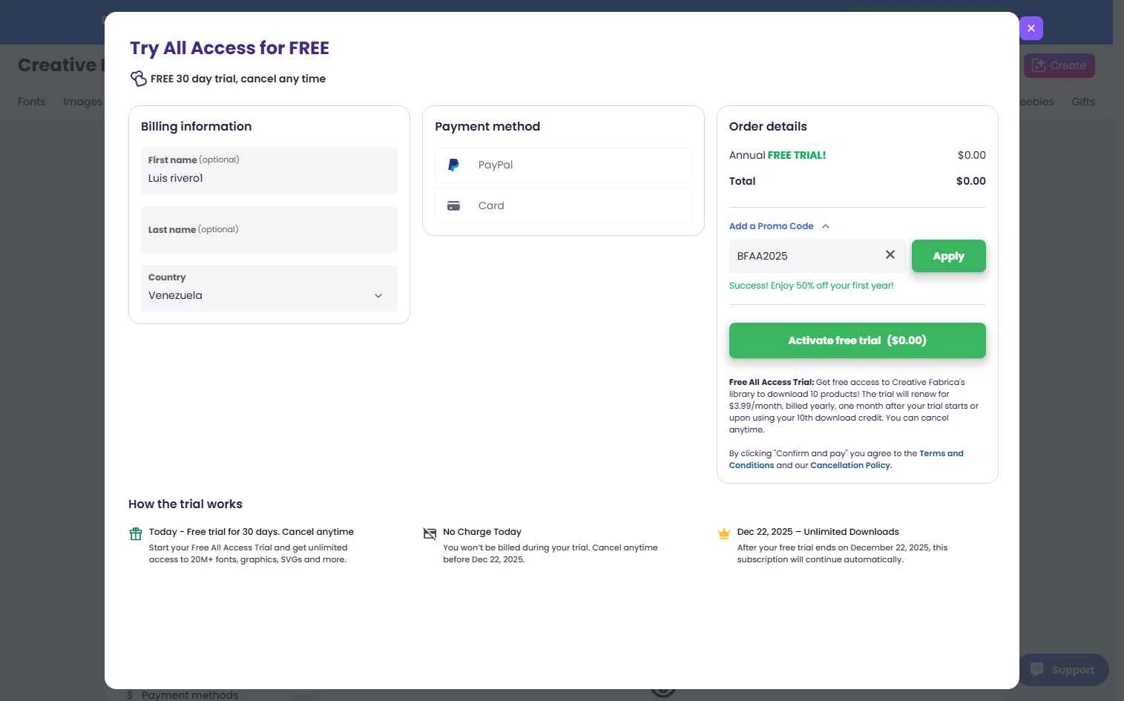Click the 'Annual FREE TRIAL!' order line

857,155
